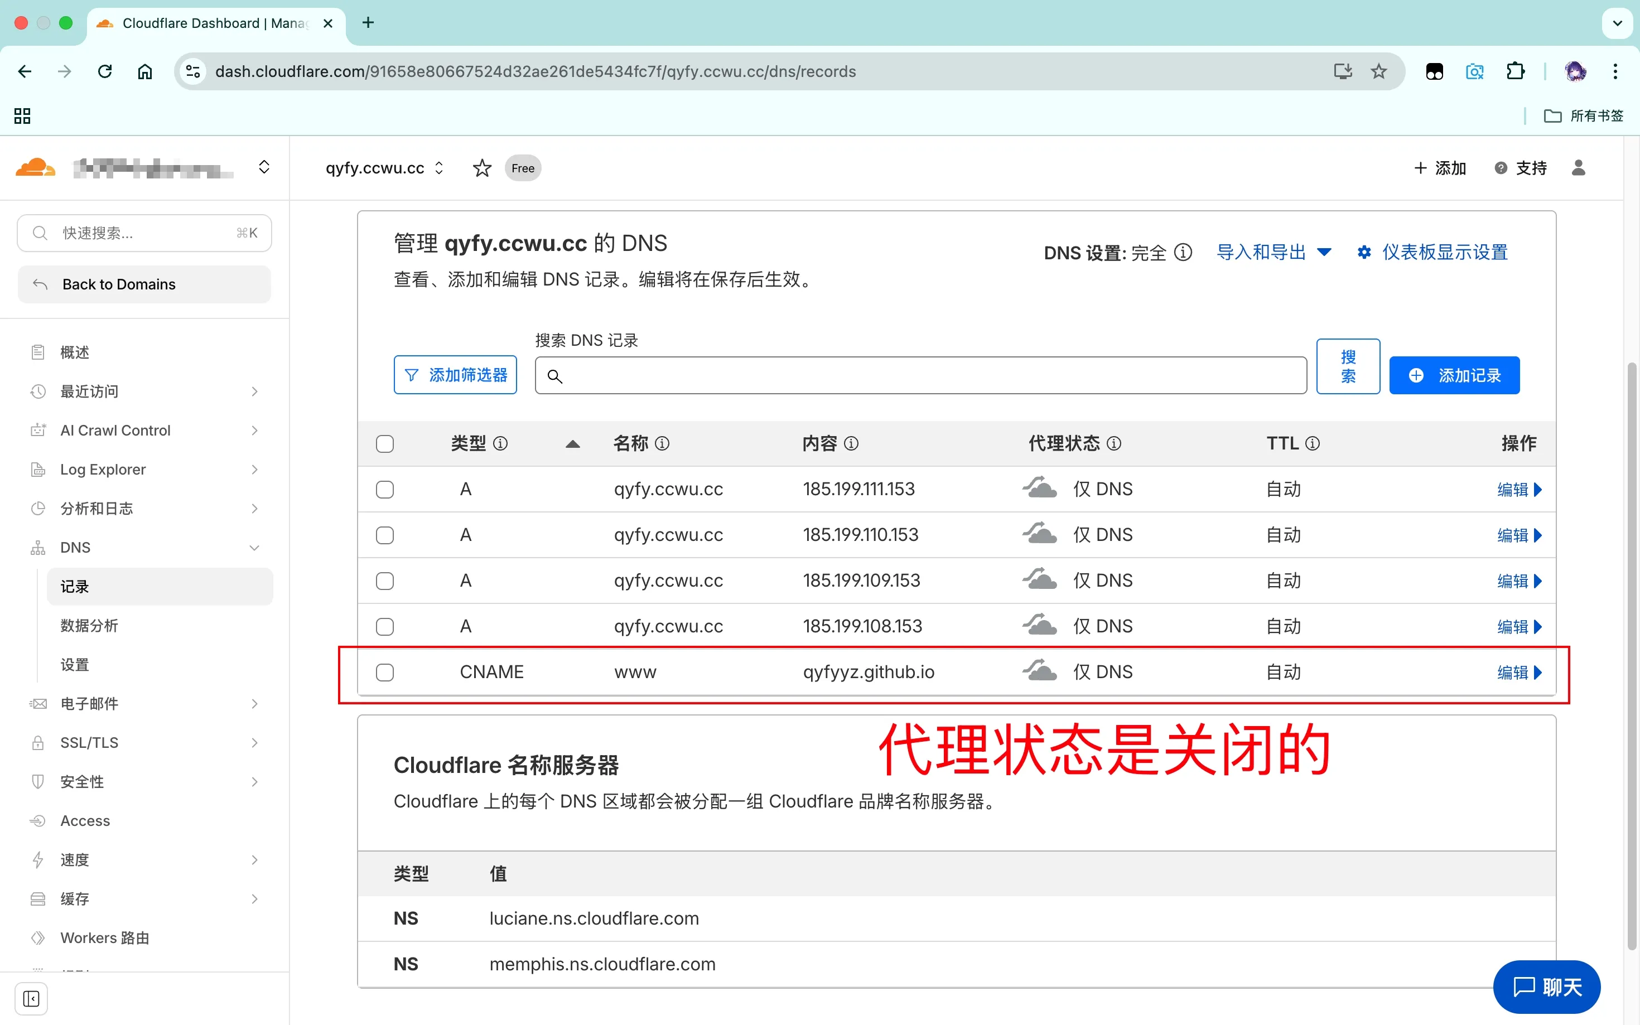Click info icon beside DNS 设置 完全
The height and width of the screenshot is (1025, 1640).
coord(1183,252)
